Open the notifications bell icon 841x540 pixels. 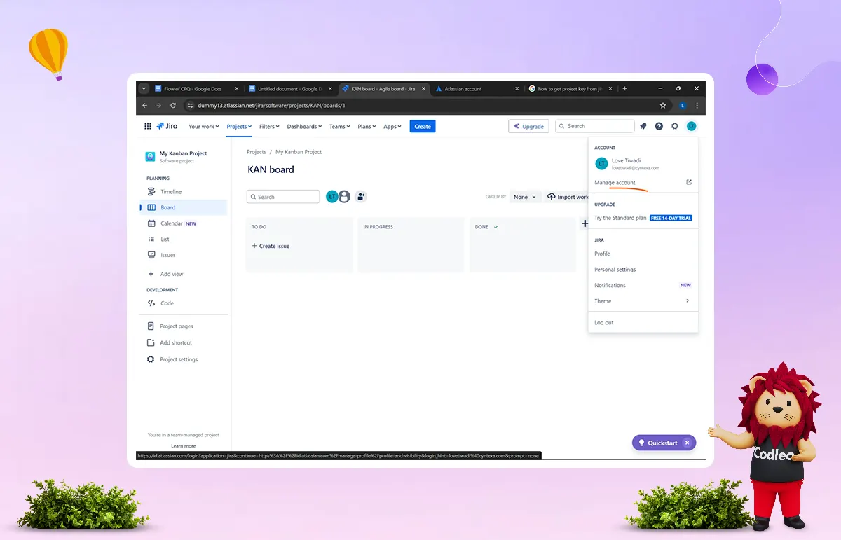(x=643, y=126)
